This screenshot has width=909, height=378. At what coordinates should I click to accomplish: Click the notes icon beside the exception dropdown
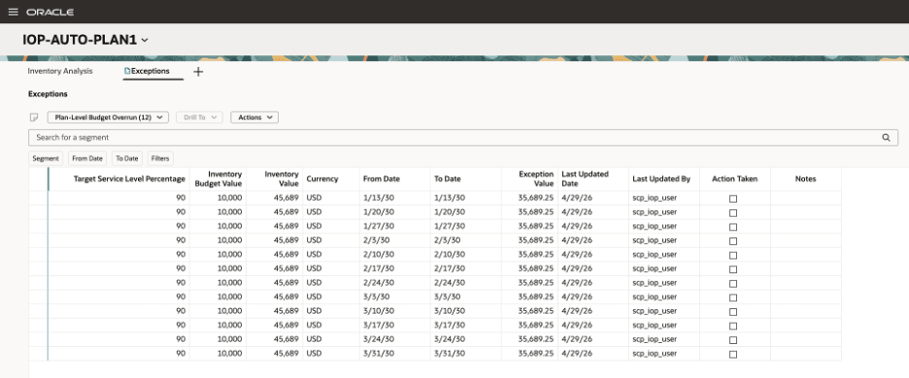click(34, 117)
